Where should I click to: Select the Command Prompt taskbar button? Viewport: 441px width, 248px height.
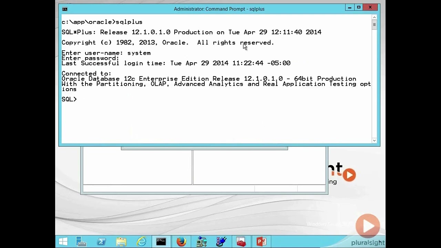click(x=161, y=241)
